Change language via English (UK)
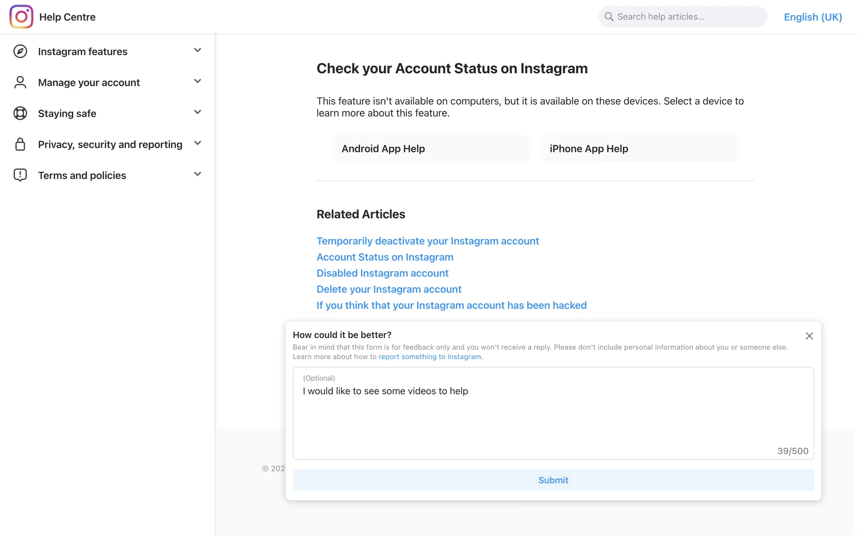The image size is (857, 536). pyautogui.click(x=812, y=17)
